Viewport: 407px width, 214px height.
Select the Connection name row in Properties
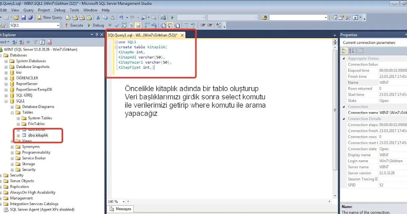click(x=361, y=112)
